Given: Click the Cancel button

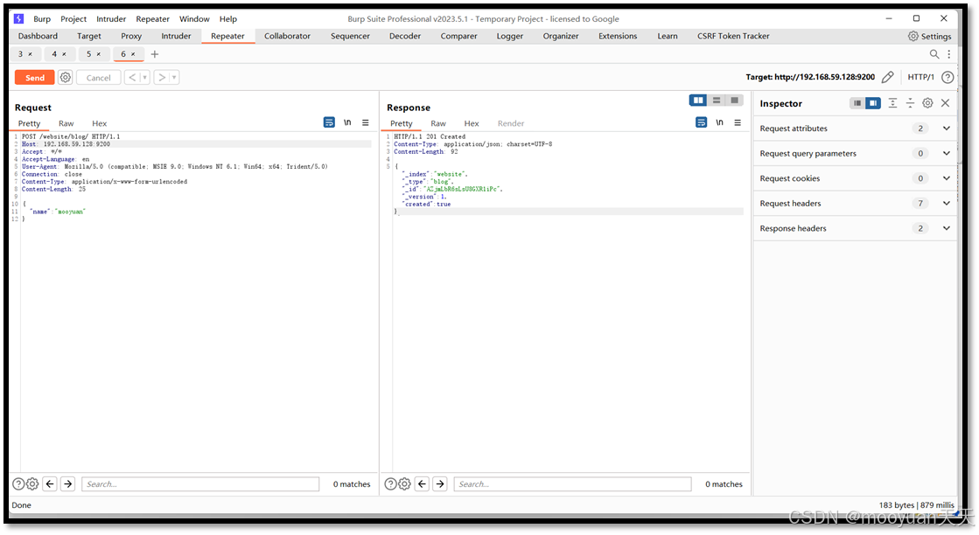Looking at the screenshot, I should point(99,77).
